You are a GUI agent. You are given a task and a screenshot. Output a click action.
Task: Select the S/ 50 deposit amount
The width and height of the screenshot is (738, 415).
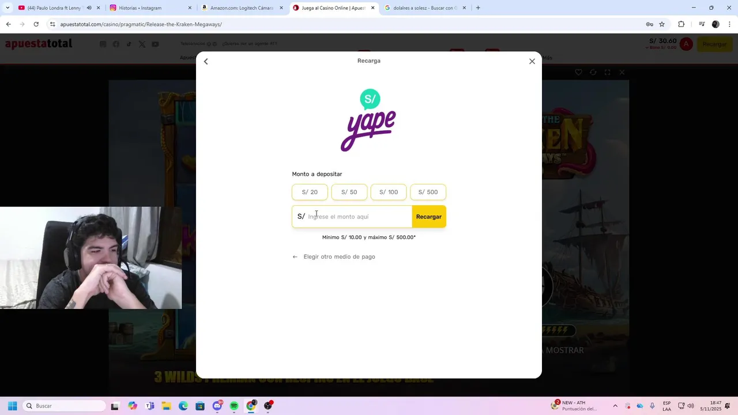(x=349, y=192)
